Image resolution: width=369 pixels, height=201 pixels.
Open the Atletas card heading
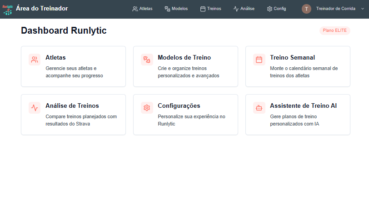55,57
